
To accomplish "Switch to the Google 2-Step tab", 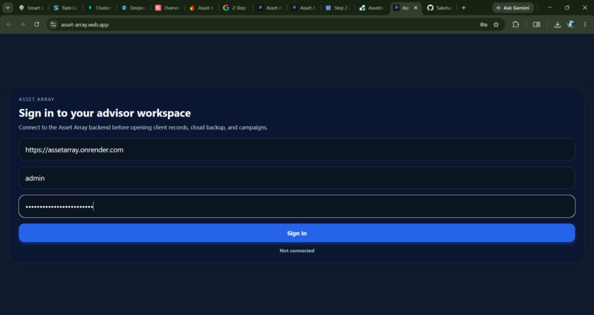I will (x=236, y=7).
